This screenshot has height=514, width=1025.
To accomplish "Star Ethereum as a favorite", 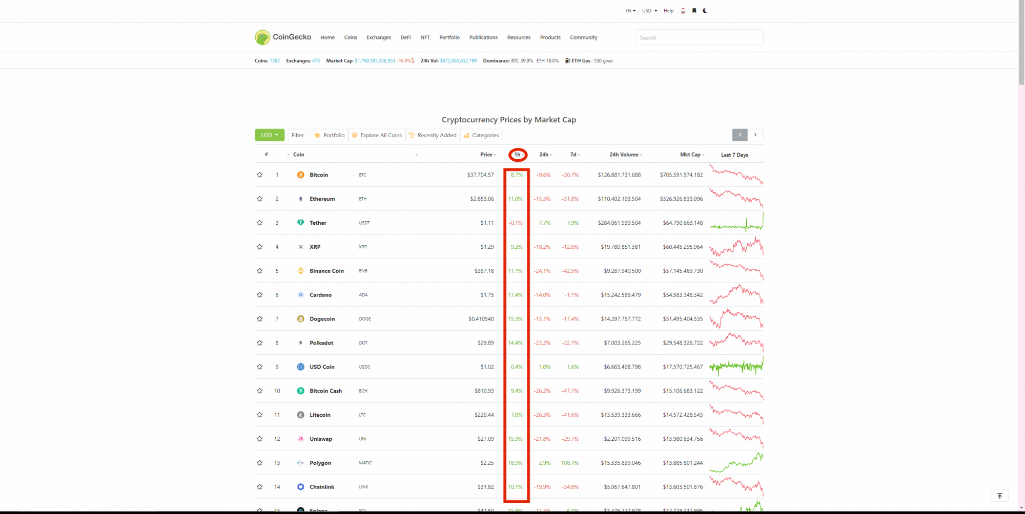I will [x=260, y=199].
